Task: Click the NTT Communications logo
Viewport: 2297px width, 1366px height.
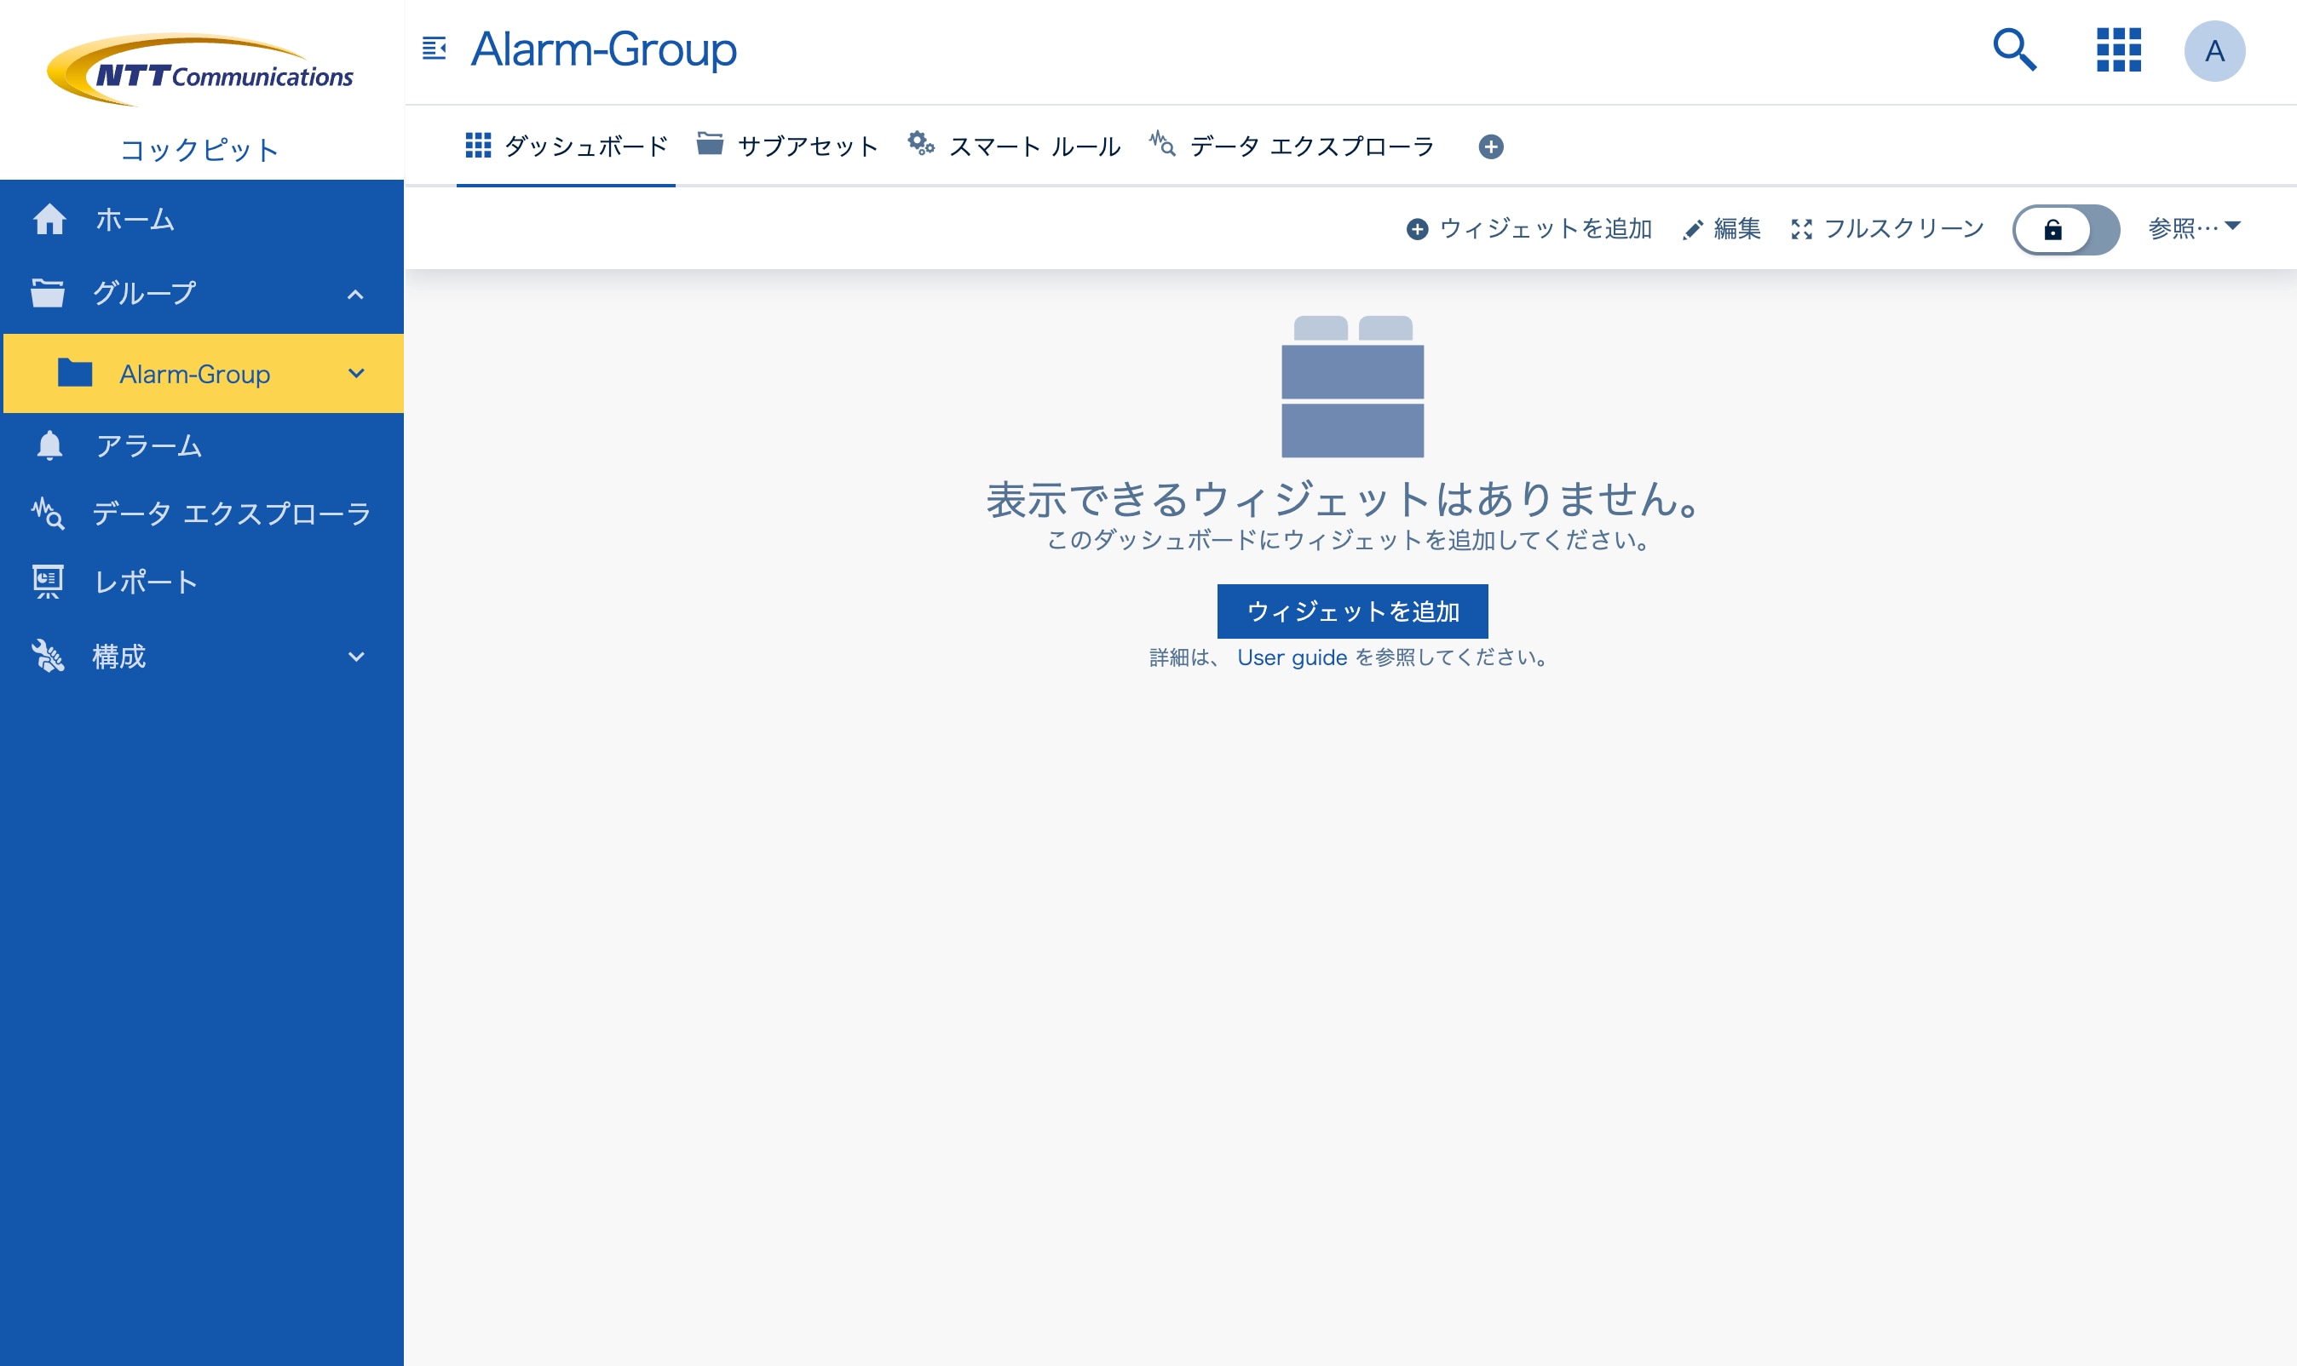Action: (199, 71)
